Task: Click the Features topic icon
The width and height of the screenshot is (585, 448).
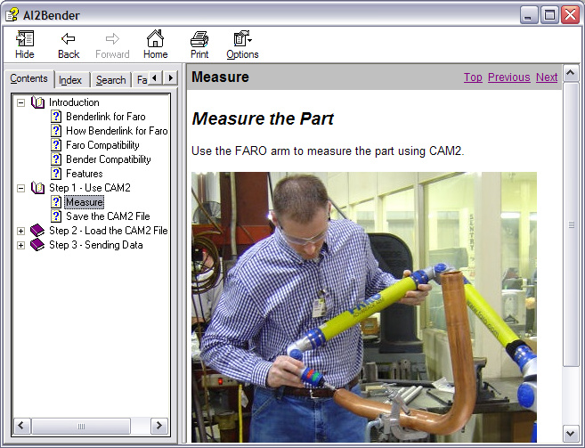Action: (56, 174)
